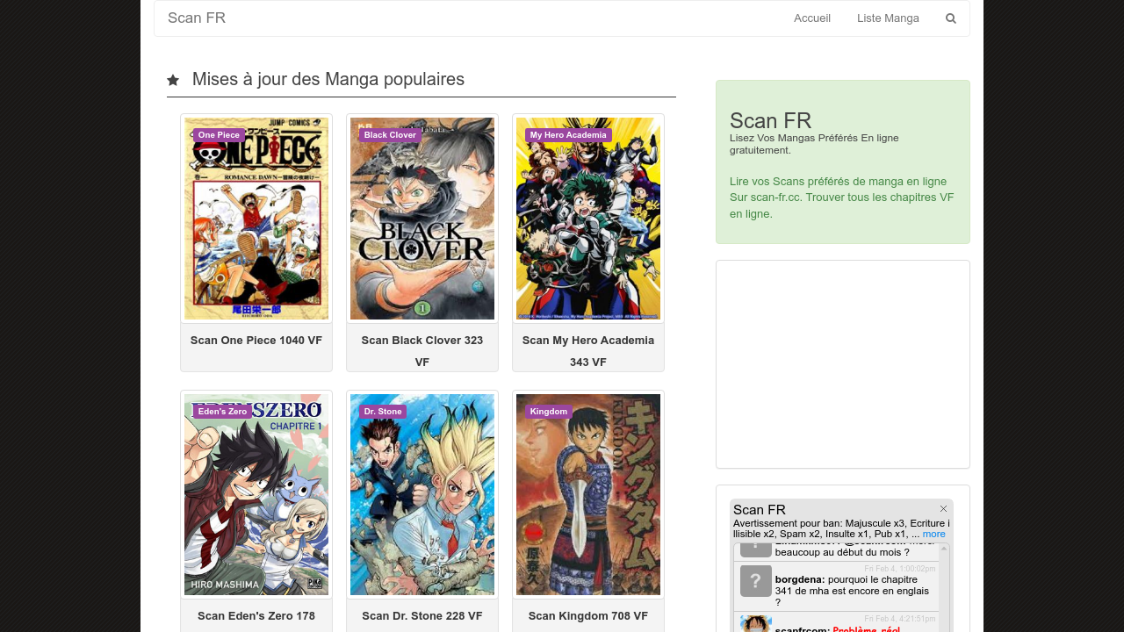
Task: Open the Liste Manga menu
Action: tap(888, 18)
